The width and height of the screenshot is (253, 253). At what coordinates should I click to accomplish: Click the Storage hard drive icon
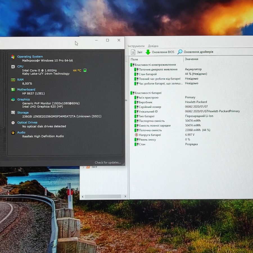(13, 112)
